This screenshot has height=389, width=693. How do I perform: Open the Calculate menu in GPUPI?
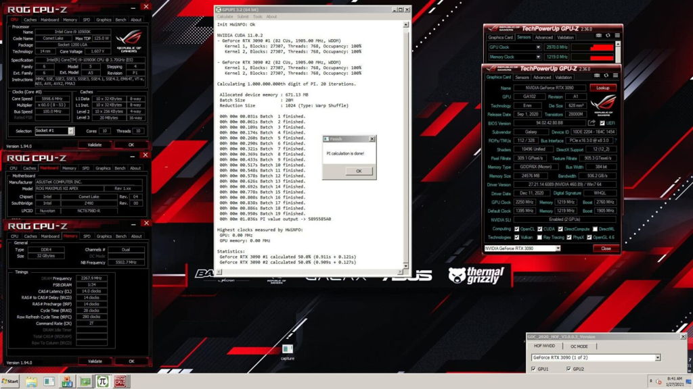coord(225,17)
